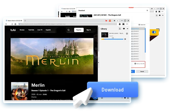Switch to light mode sun icon
This screenshot has width=174, height=111.
pos(114,21)
